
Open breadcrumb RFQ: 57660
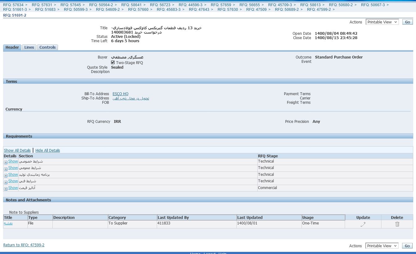pyautogui.click(x=138, y=10)
